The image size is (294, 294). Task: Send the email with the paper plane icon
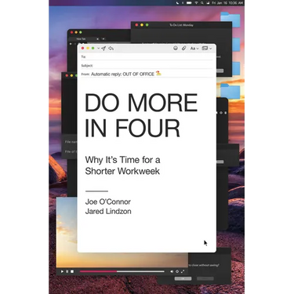click(103, 49)
